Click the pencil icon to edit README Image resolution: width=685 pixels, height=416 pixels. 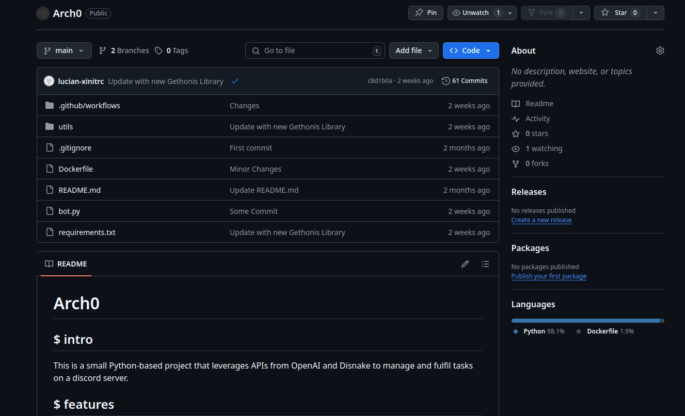pyautogui.click(x=465, y=264)
